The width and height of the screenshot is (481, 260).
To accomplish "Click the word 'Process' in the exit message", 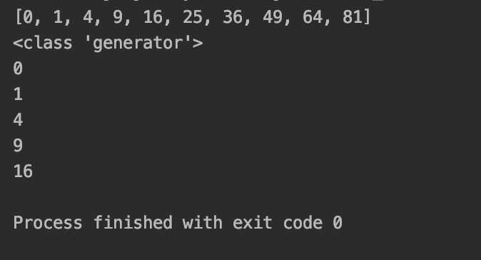I will tap(48, 223).
